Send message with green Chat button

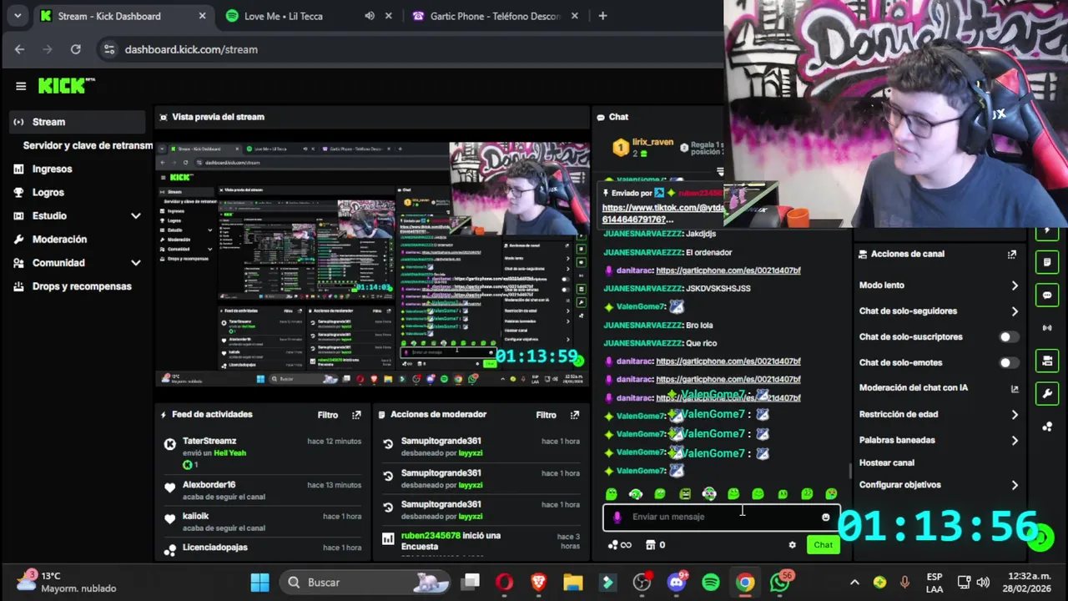tap(823, 545)
